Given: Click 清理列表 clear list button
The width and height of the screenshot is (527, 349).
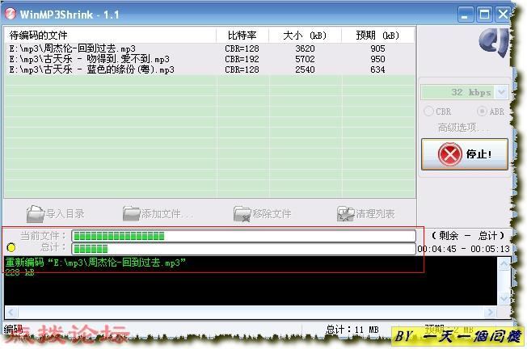Looking at the screenshot, I should [x=365, y=214].
